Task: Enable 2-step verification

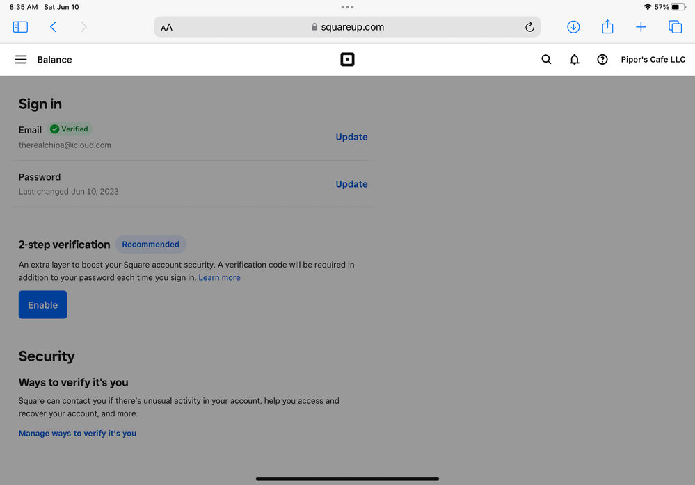Action: (43, 305)
